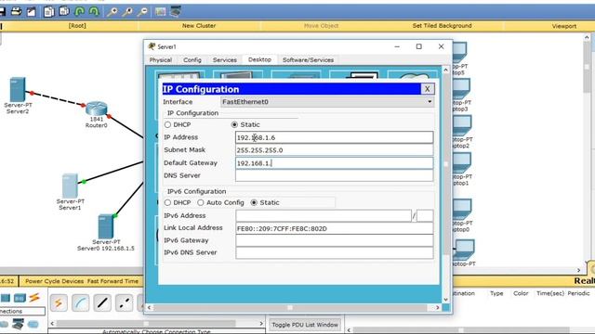Close the IP Configuration panel with X
The image size is (595, 334).
[428, 89]
